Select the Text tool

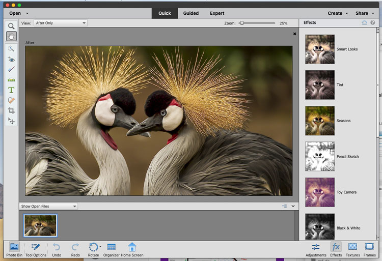(11, 90)
